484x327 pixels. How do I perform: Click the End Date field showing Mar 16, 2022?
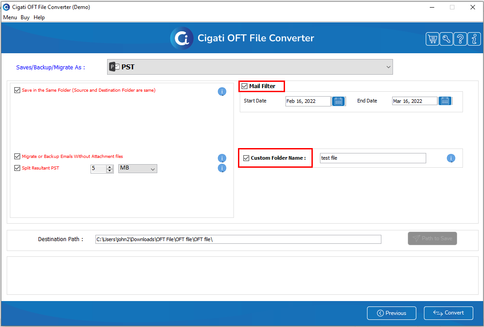(415, 101)
